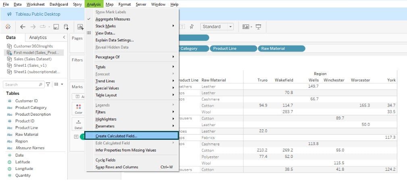The width and height of the screenshot is (407, 184).
Task: Click the magnifier icon in the Search box
Action: click(x=41, y=84)
